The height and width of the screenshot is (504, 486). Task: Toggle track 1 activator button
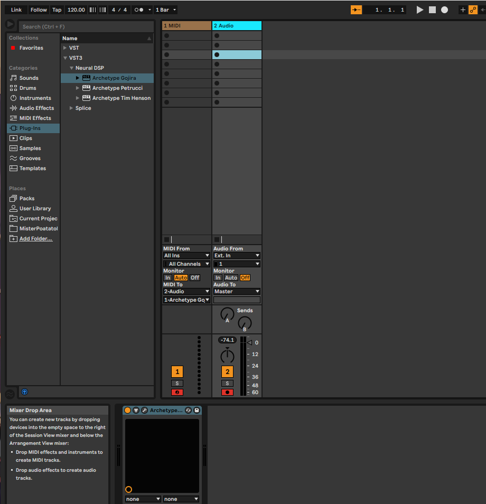[177, 372]
